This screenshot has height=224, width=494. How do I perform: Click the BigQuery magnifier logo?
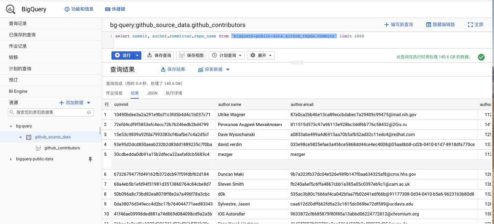coord(11,9)
